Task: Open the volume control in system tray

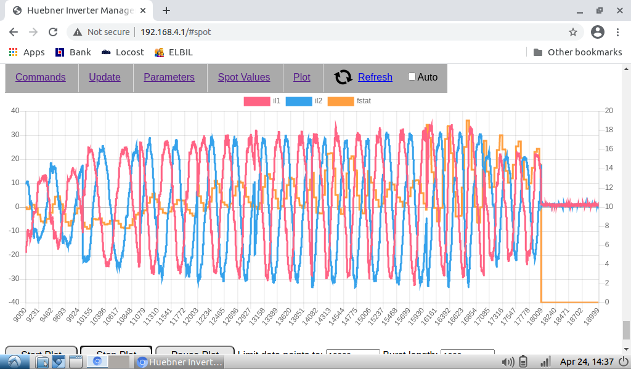Action: click(x=508, y=362)
